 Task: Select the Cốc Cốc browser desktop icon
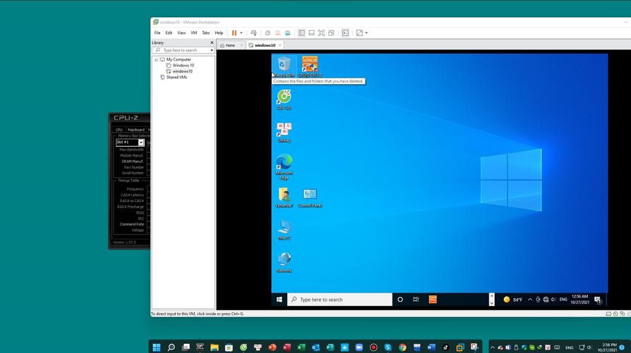coord(284,99)
